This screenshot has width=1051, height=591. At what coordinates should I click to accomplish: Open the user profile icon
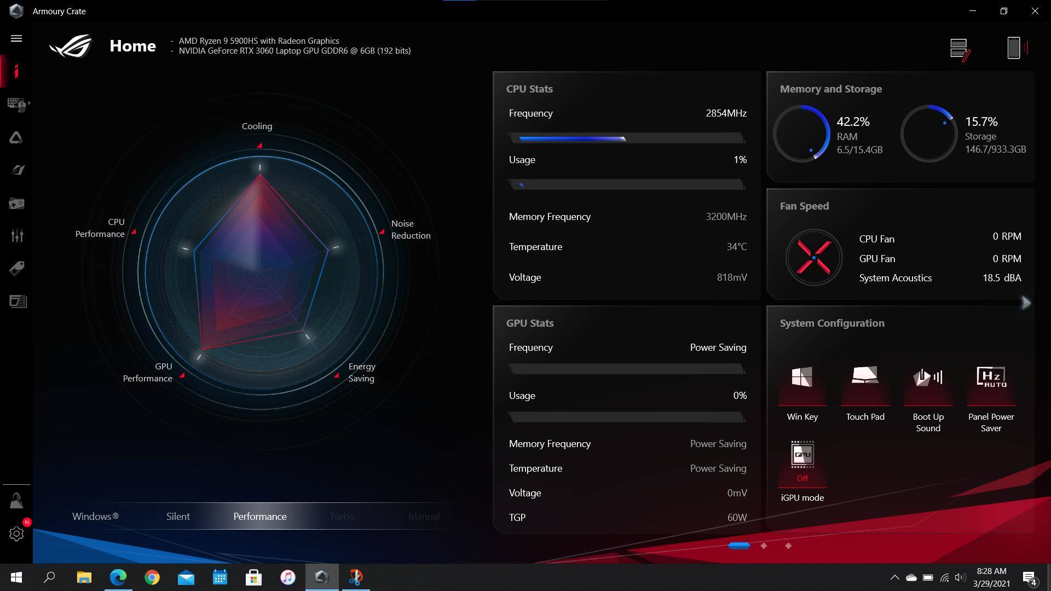click(16, 501)
